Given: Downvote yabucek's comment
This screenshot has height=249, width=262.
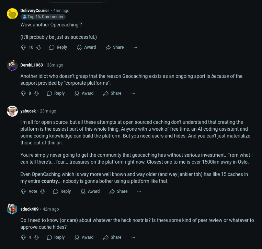Looking at the screenshot, I should (43, 191).
